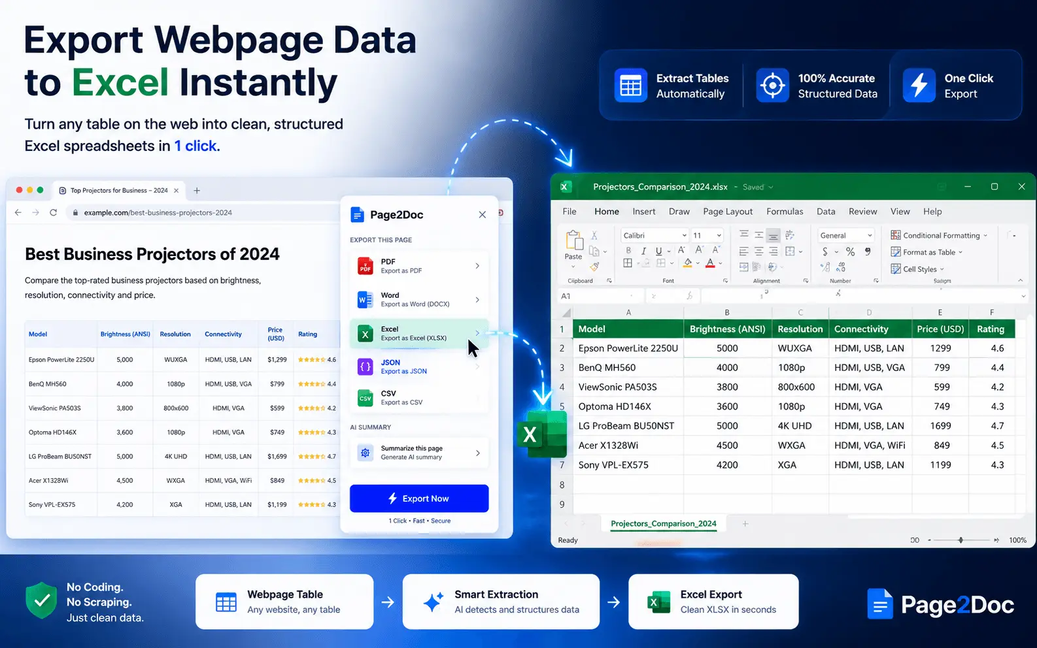Click the 'Brightness (ANSI)' webpage table header

[x=126, y=334]
